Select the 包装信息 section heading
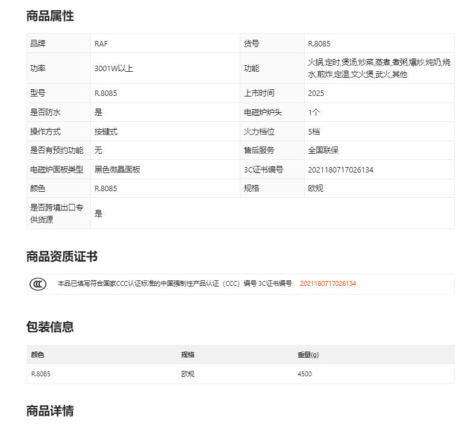This screenshot has height=433, width=468. 50,327
